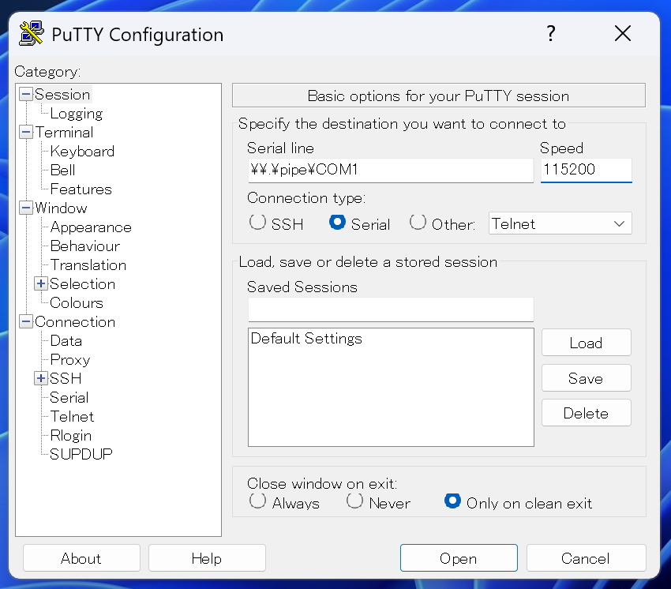Open the serial connection
The image size is (671, 589).
(x=459, y=558)
